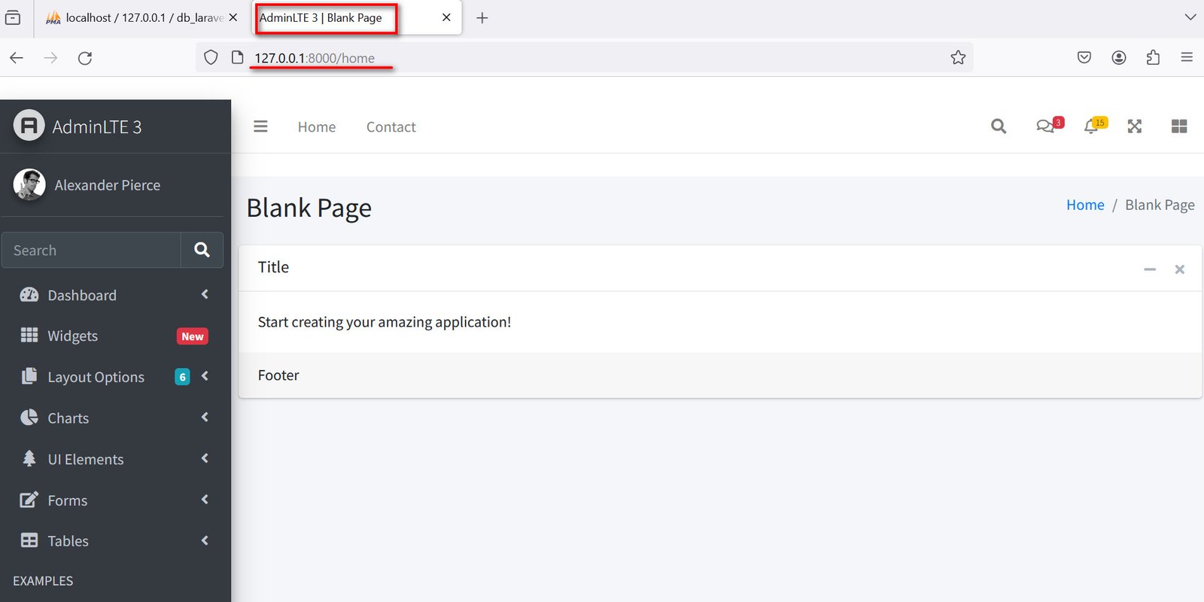Open the Dashboard sidebar label

click(82, 295)
